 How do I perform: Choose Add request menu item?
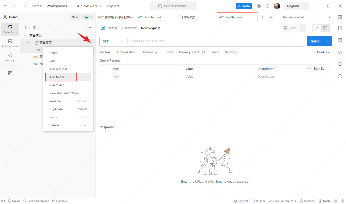click(68, 69)
